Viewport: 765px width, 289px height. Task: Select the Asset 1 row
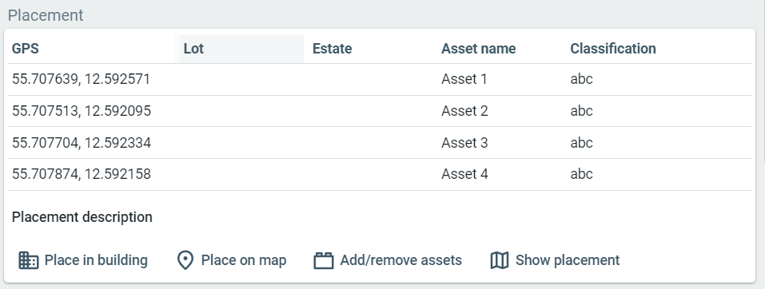tap(380, 80)
